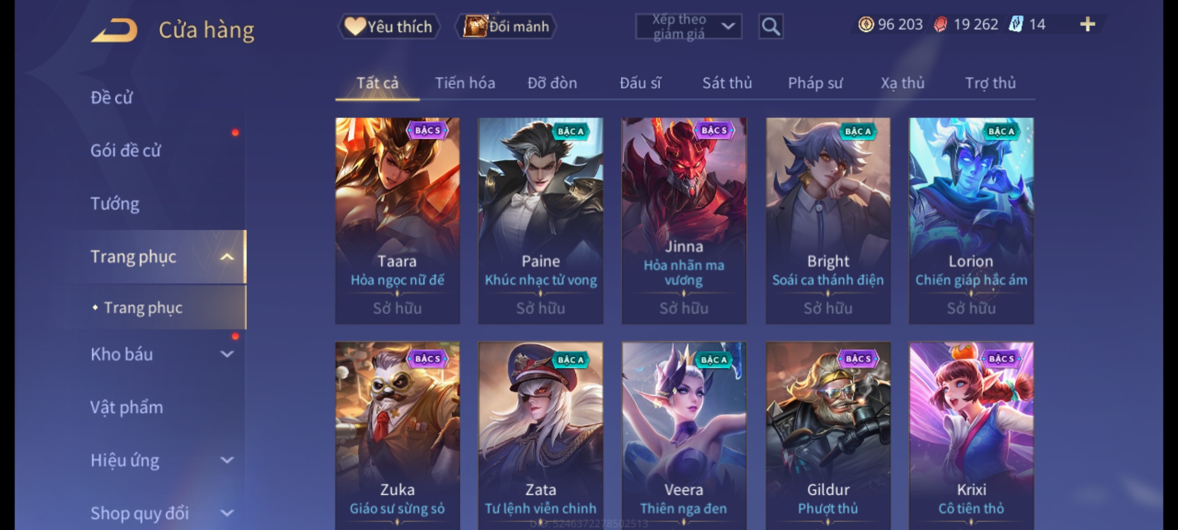Open Đổi mảnh fragment exchange chest
Viewport: 1178px width, 530px height.
point(506,26)
